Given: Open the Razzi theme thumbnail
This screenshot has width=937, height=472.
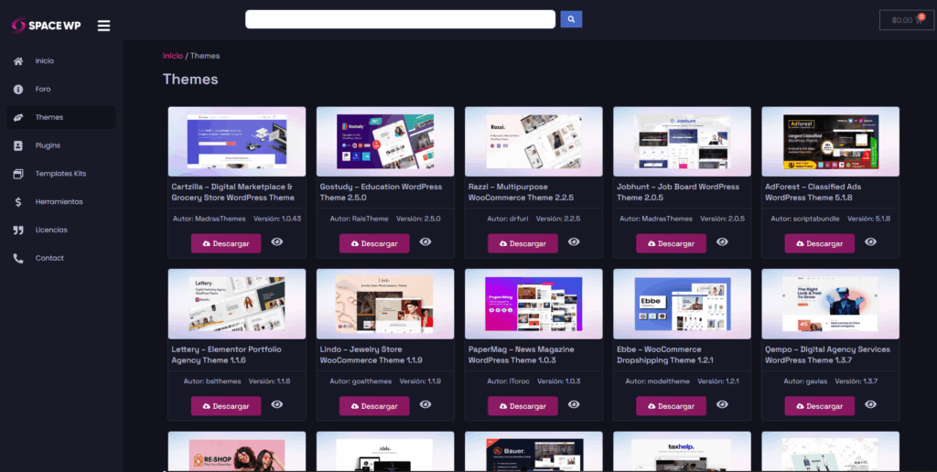Looking at the screenshot, I should [x=533, y=142].
